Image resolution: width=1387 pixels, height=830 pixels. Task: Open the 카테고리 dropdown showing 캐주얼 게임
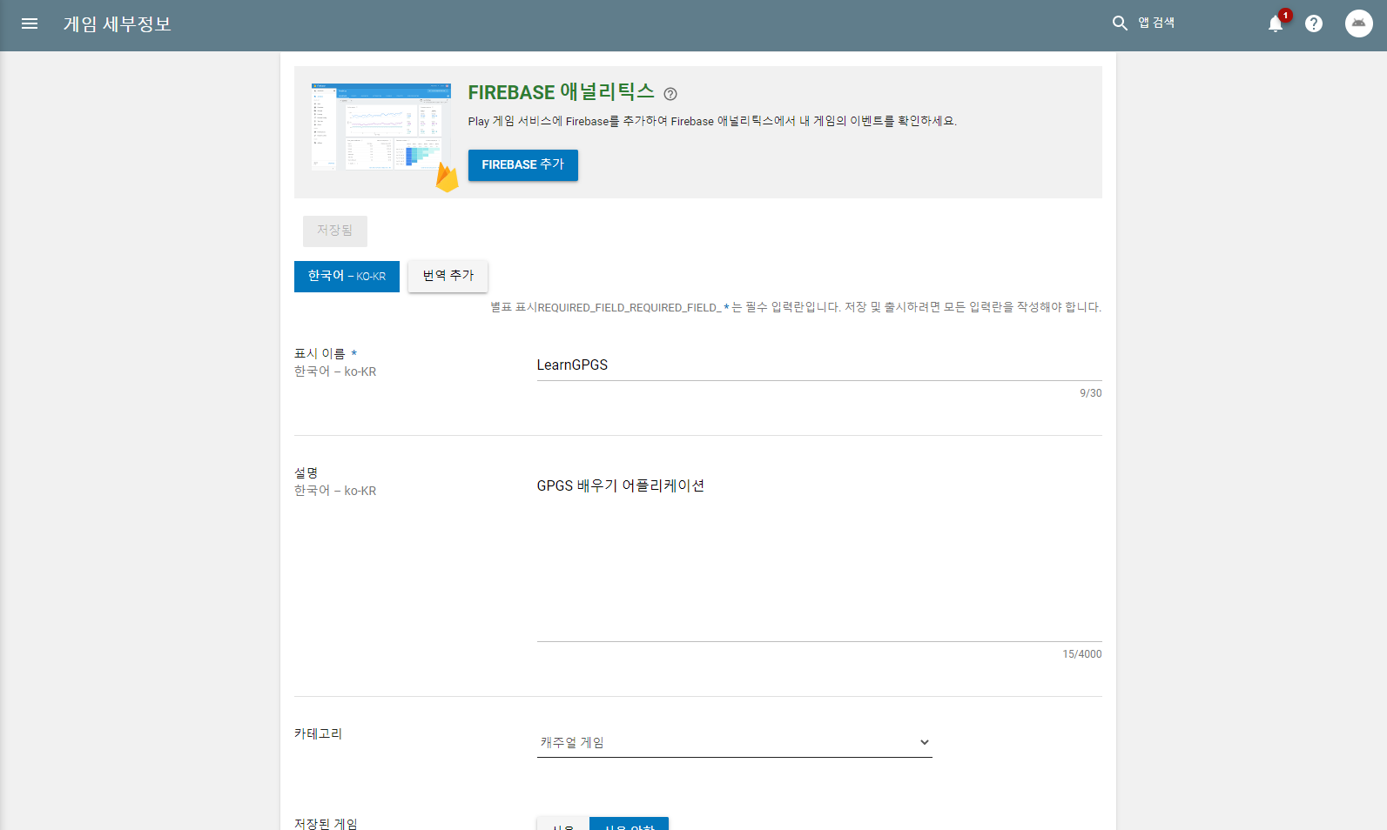point(735,742)
